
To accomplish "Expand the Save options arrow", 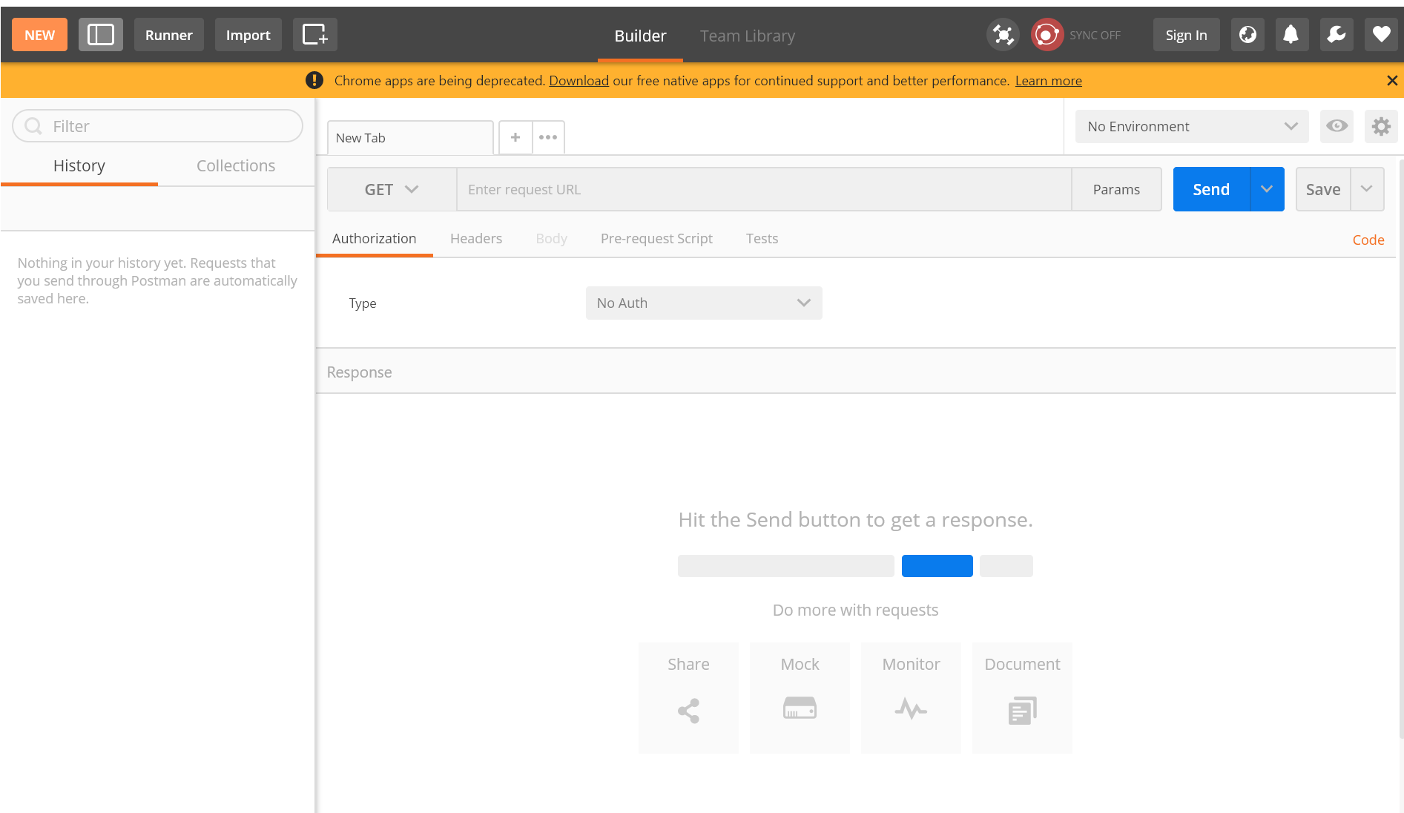I will click(1367, 189).
